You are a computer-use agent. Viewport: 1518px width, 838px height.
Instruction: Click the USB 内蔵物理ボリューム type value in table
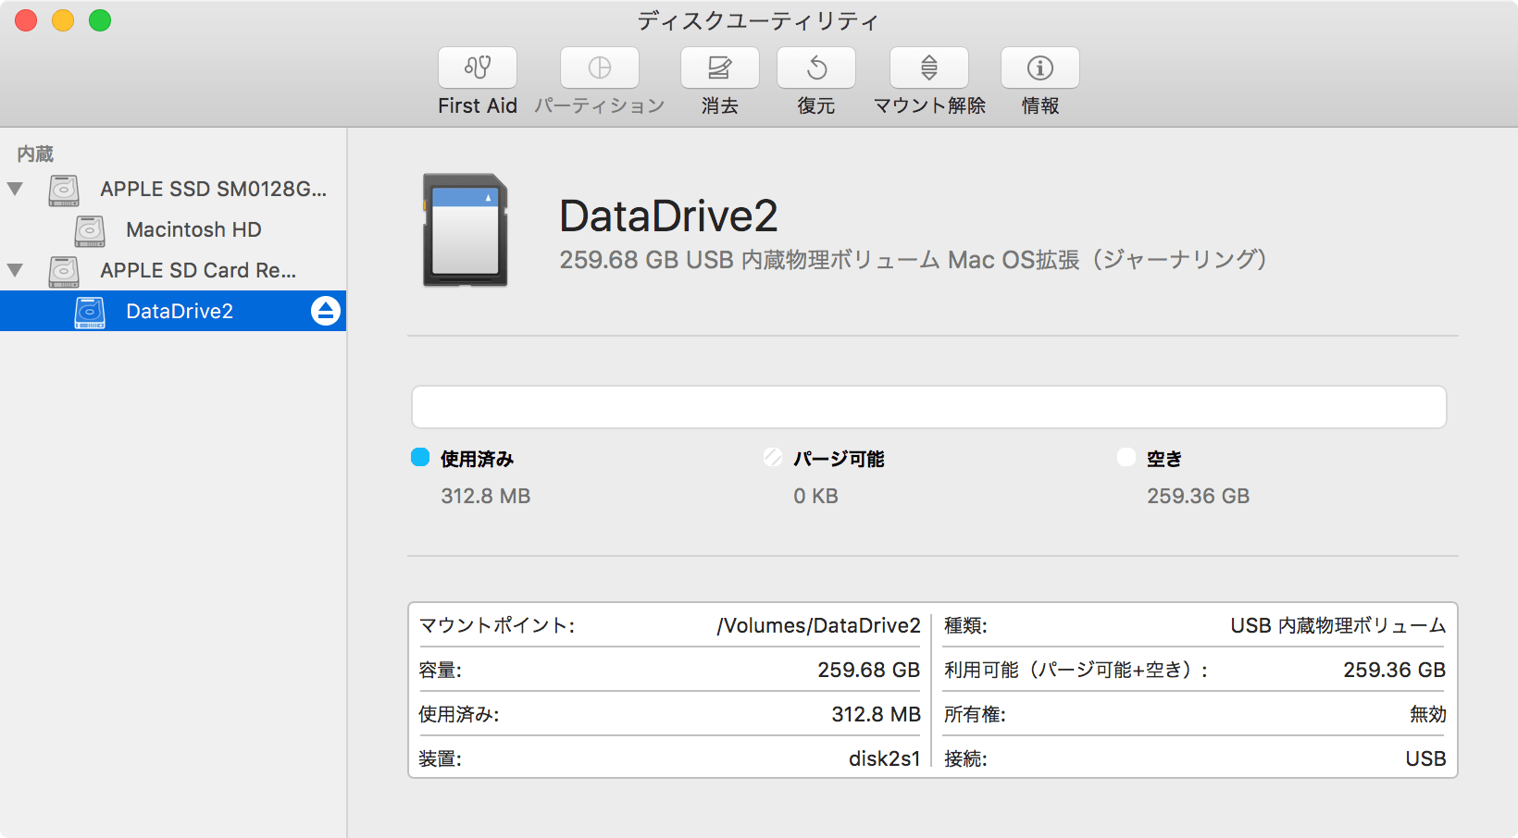[x=1338, y=625]
